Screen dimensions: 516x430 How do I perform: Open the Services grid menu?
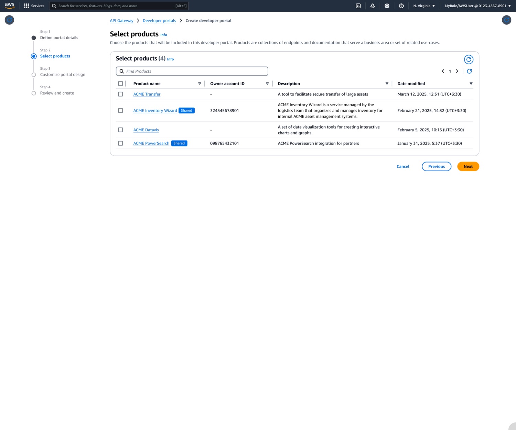pos(34,6)
